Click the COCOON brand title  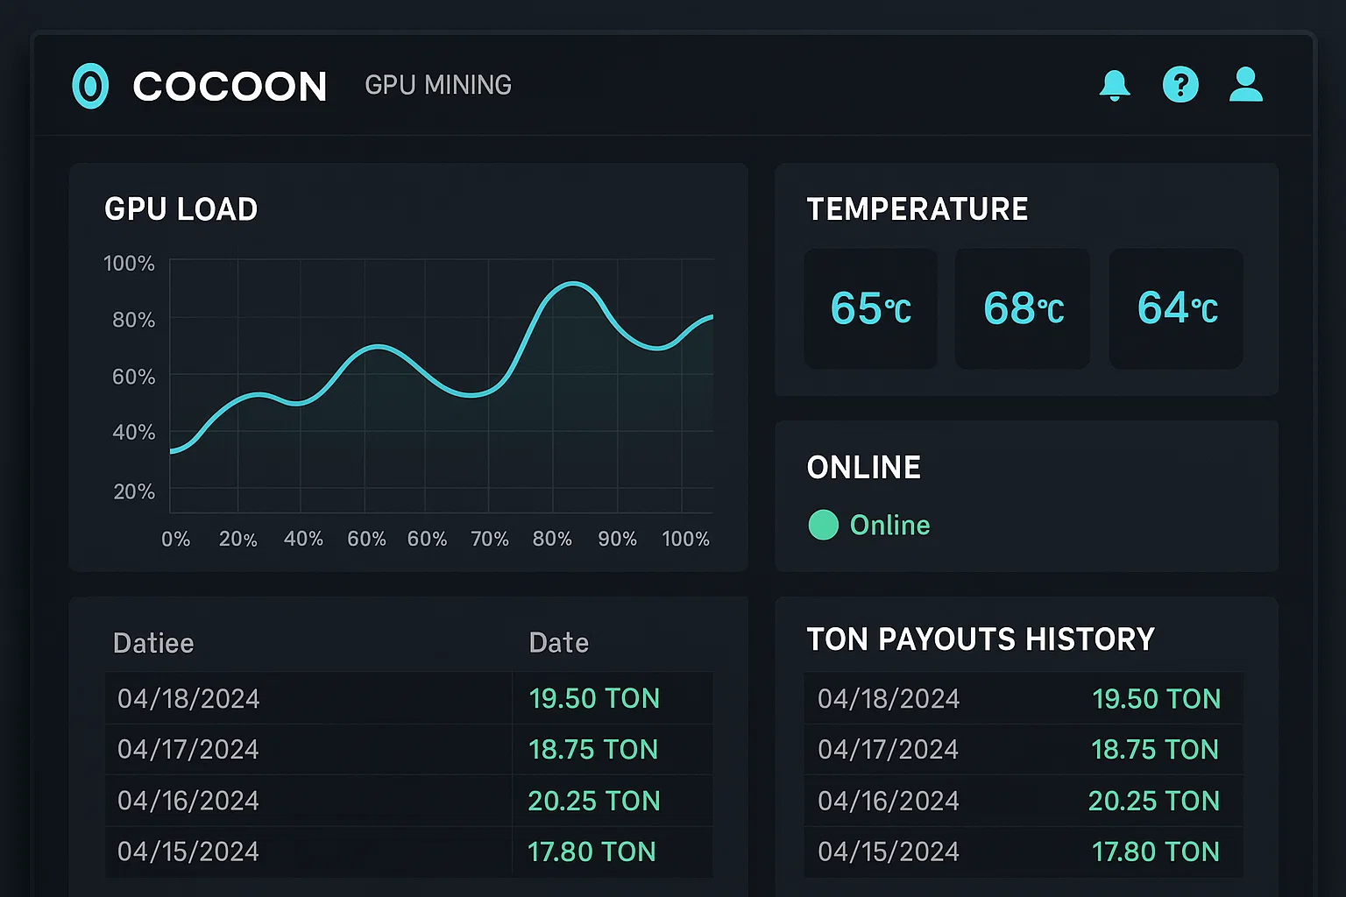coord(230,87)
